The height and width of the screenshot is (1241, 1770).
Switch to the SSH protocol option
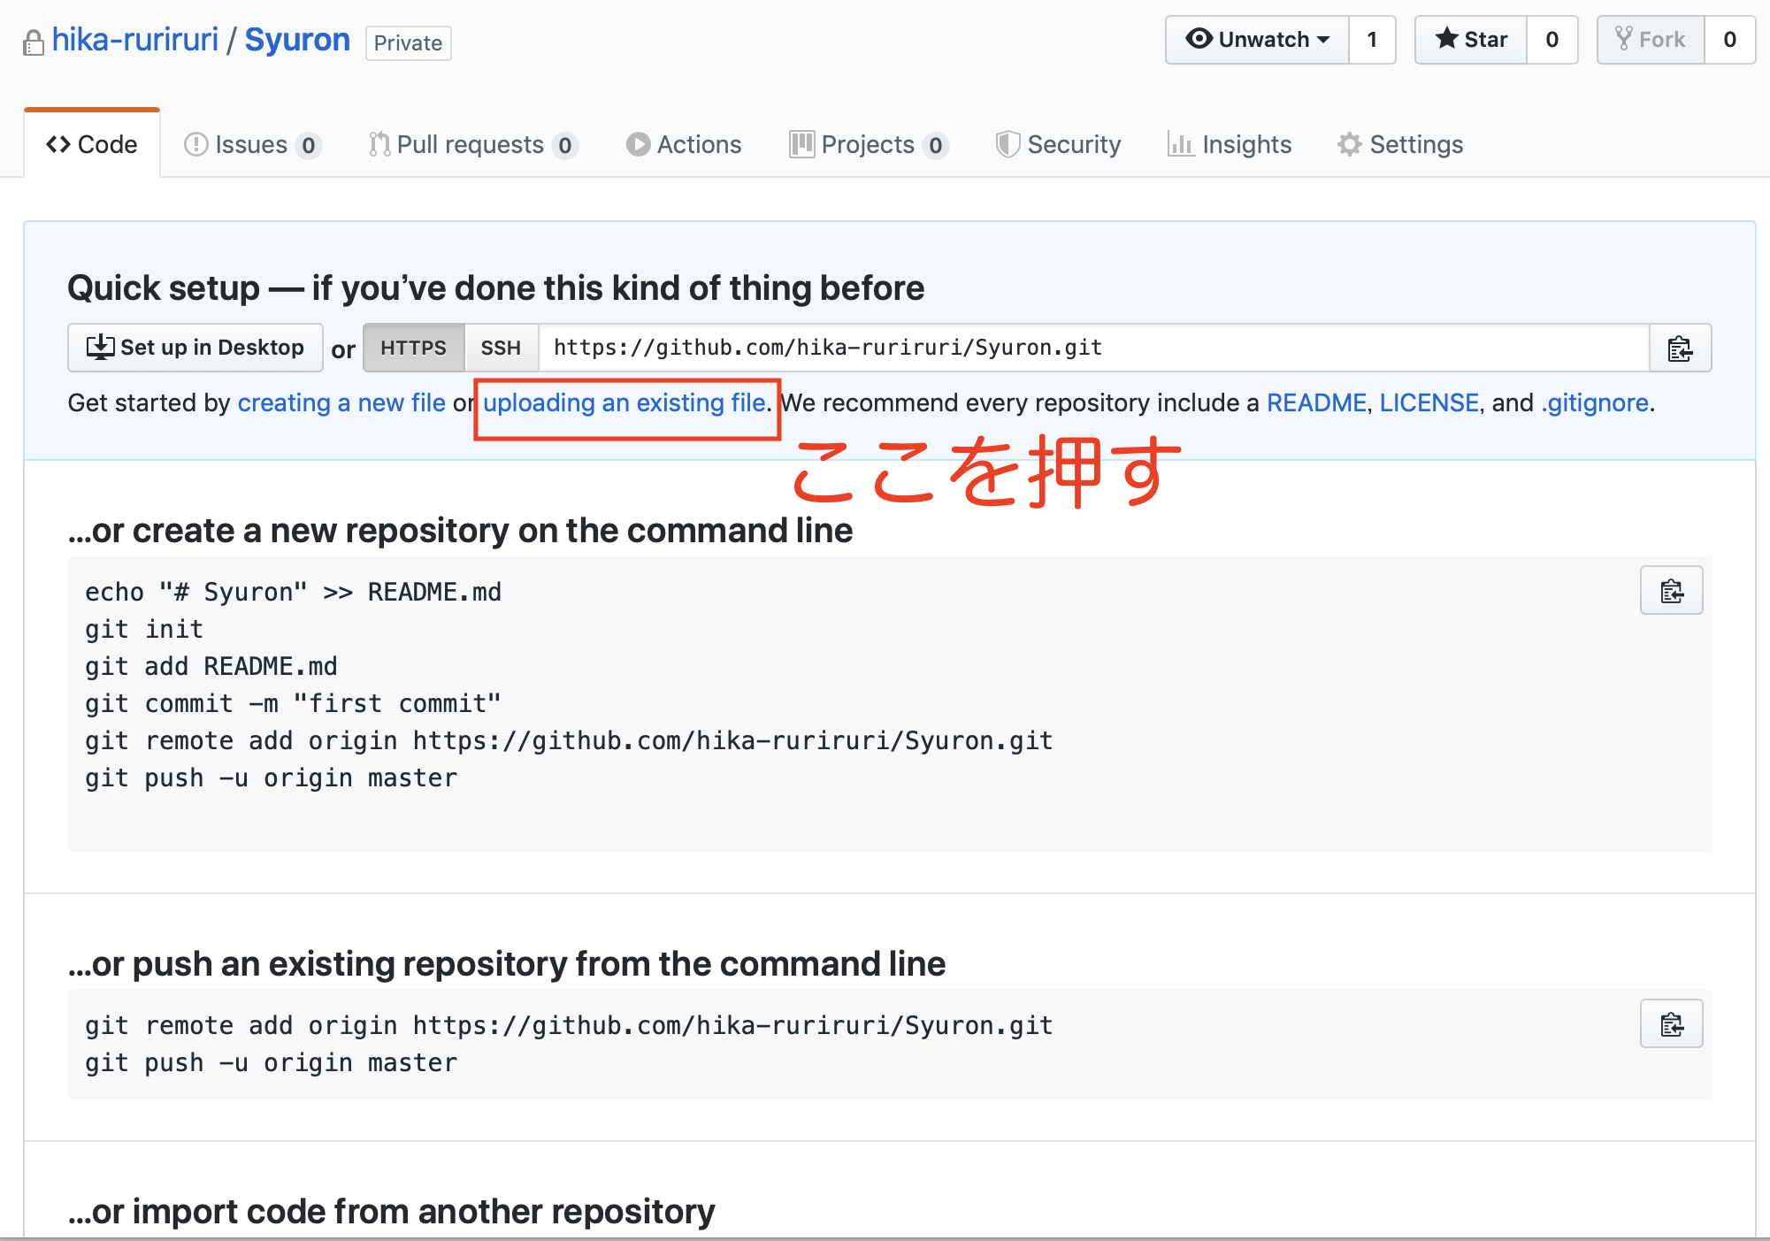[501, 348]
